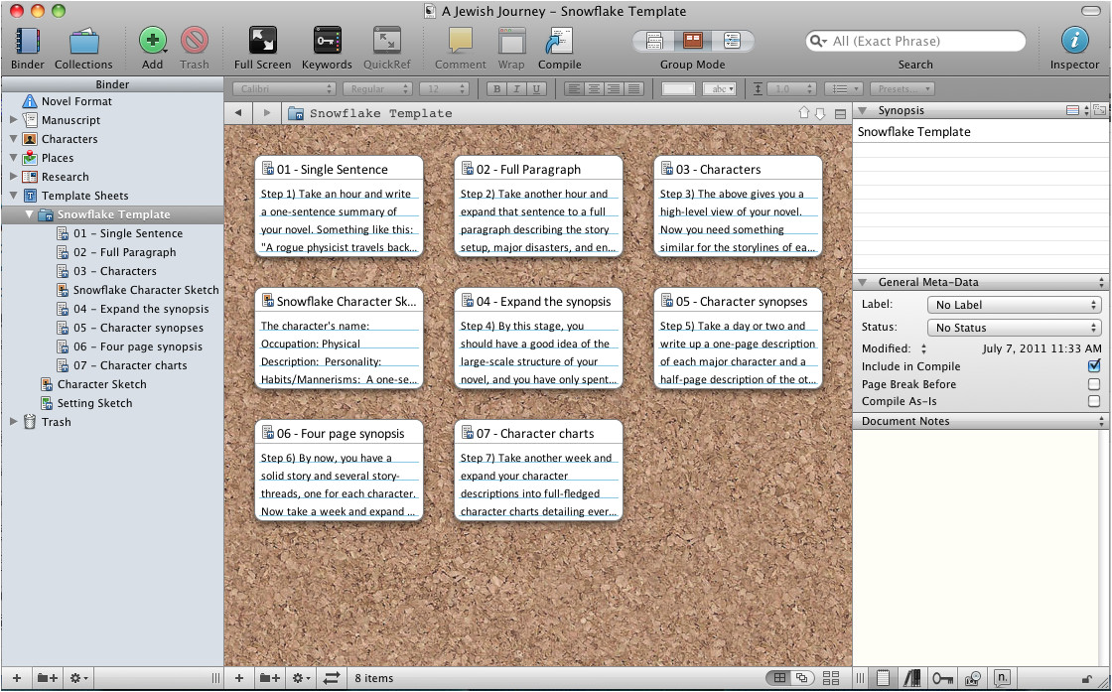This screenshot has width=1112, height=692.
Task: Open binder footer gear menu
Action: point(78,678)
